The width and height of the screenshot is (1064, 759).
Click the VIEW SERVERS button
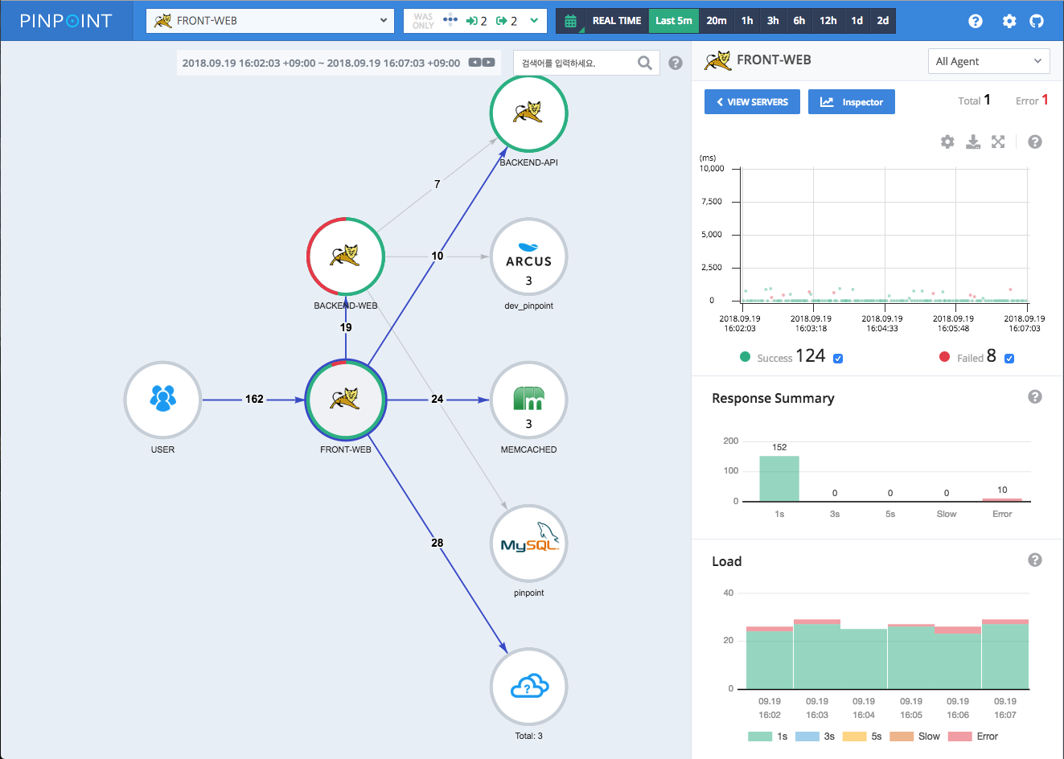pyautogui.click(x=751, y=101)
